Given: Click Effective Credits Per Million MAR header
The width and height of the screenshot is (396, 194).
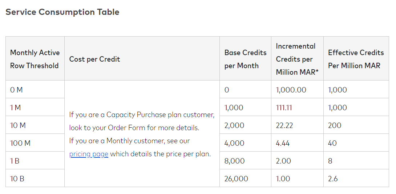Looking at the screenshot, I should [x=356, y=59].
